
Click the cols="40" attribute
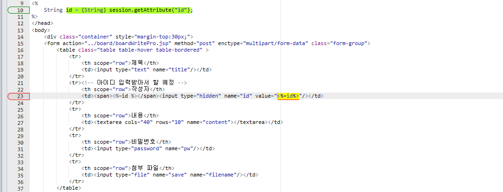(138, 123)
